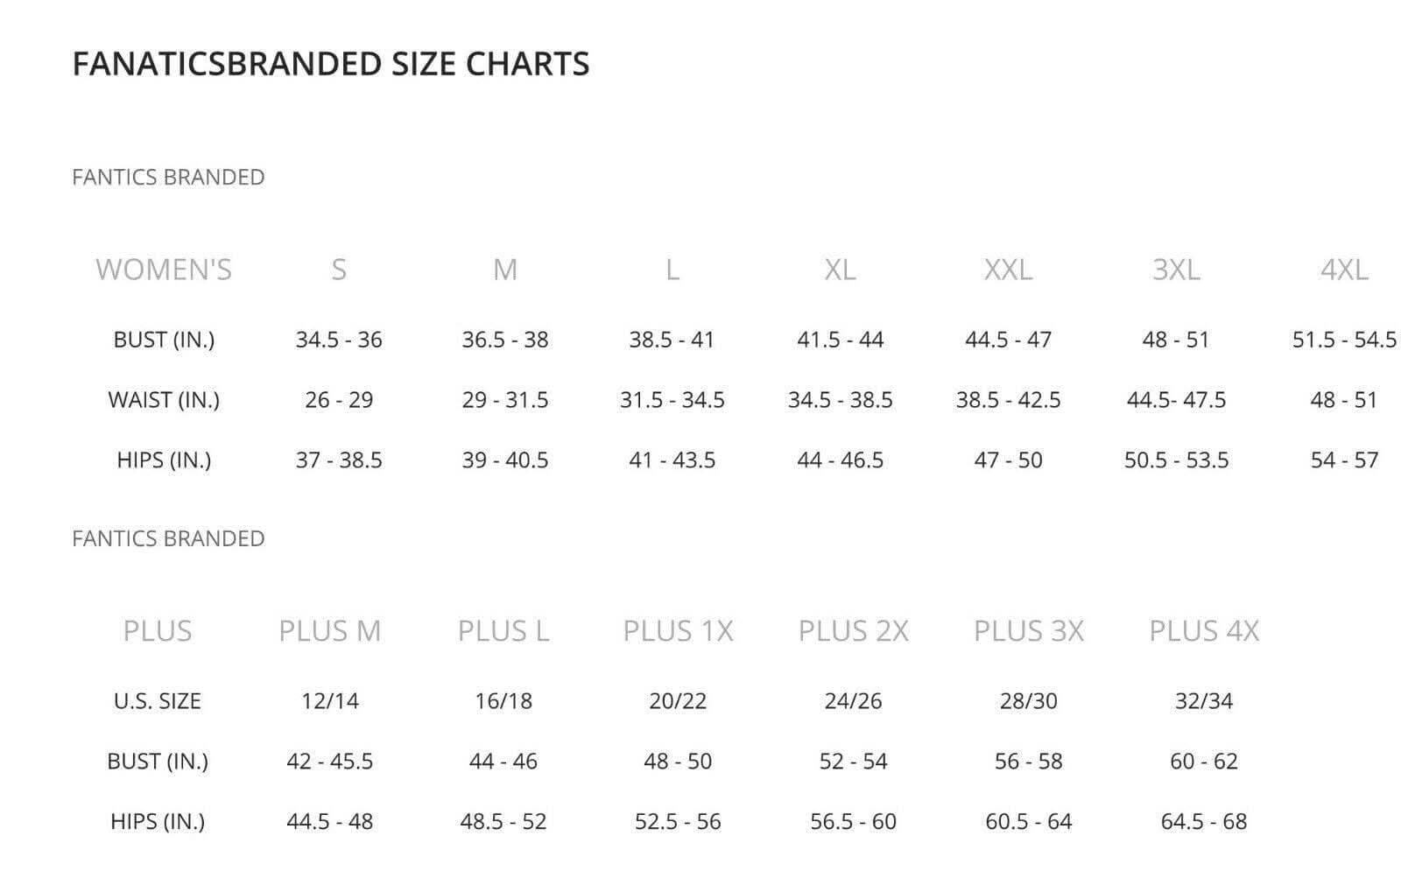1401x885 pixels.
Task: Click the PLUS 1X column header
Action: [x=678, y=631]
